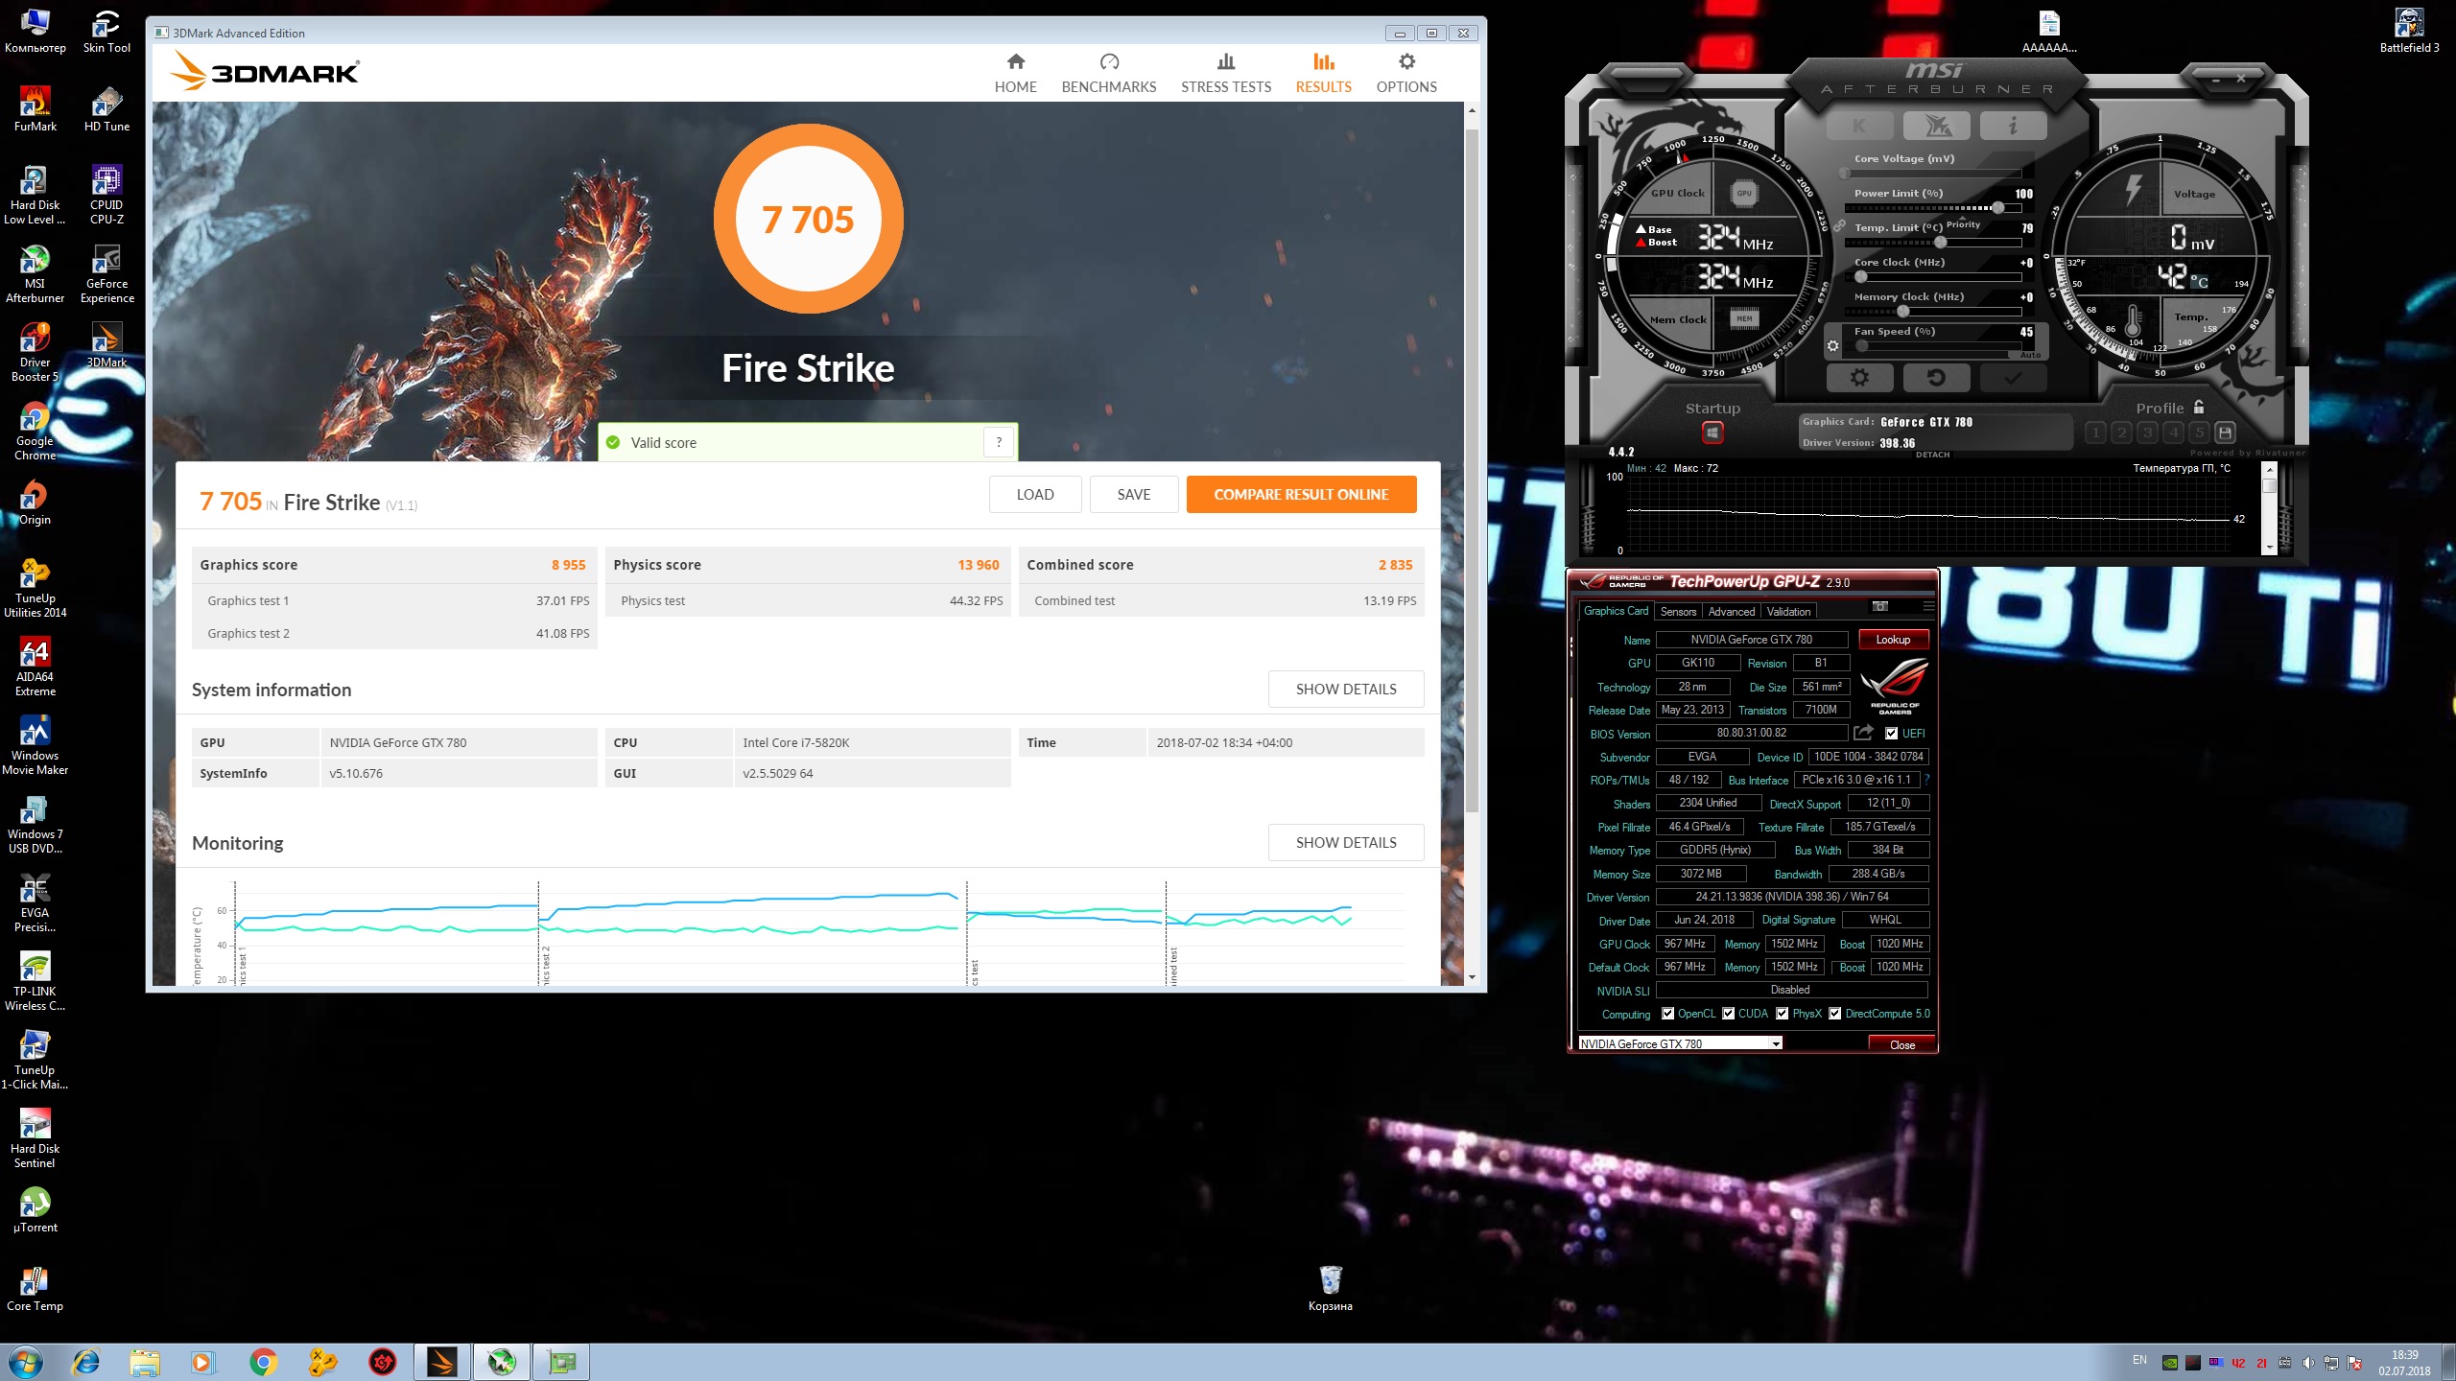Click Afterburner info i button
The width and height of the screenshot is (2456, 1381).
(2013, 126)
